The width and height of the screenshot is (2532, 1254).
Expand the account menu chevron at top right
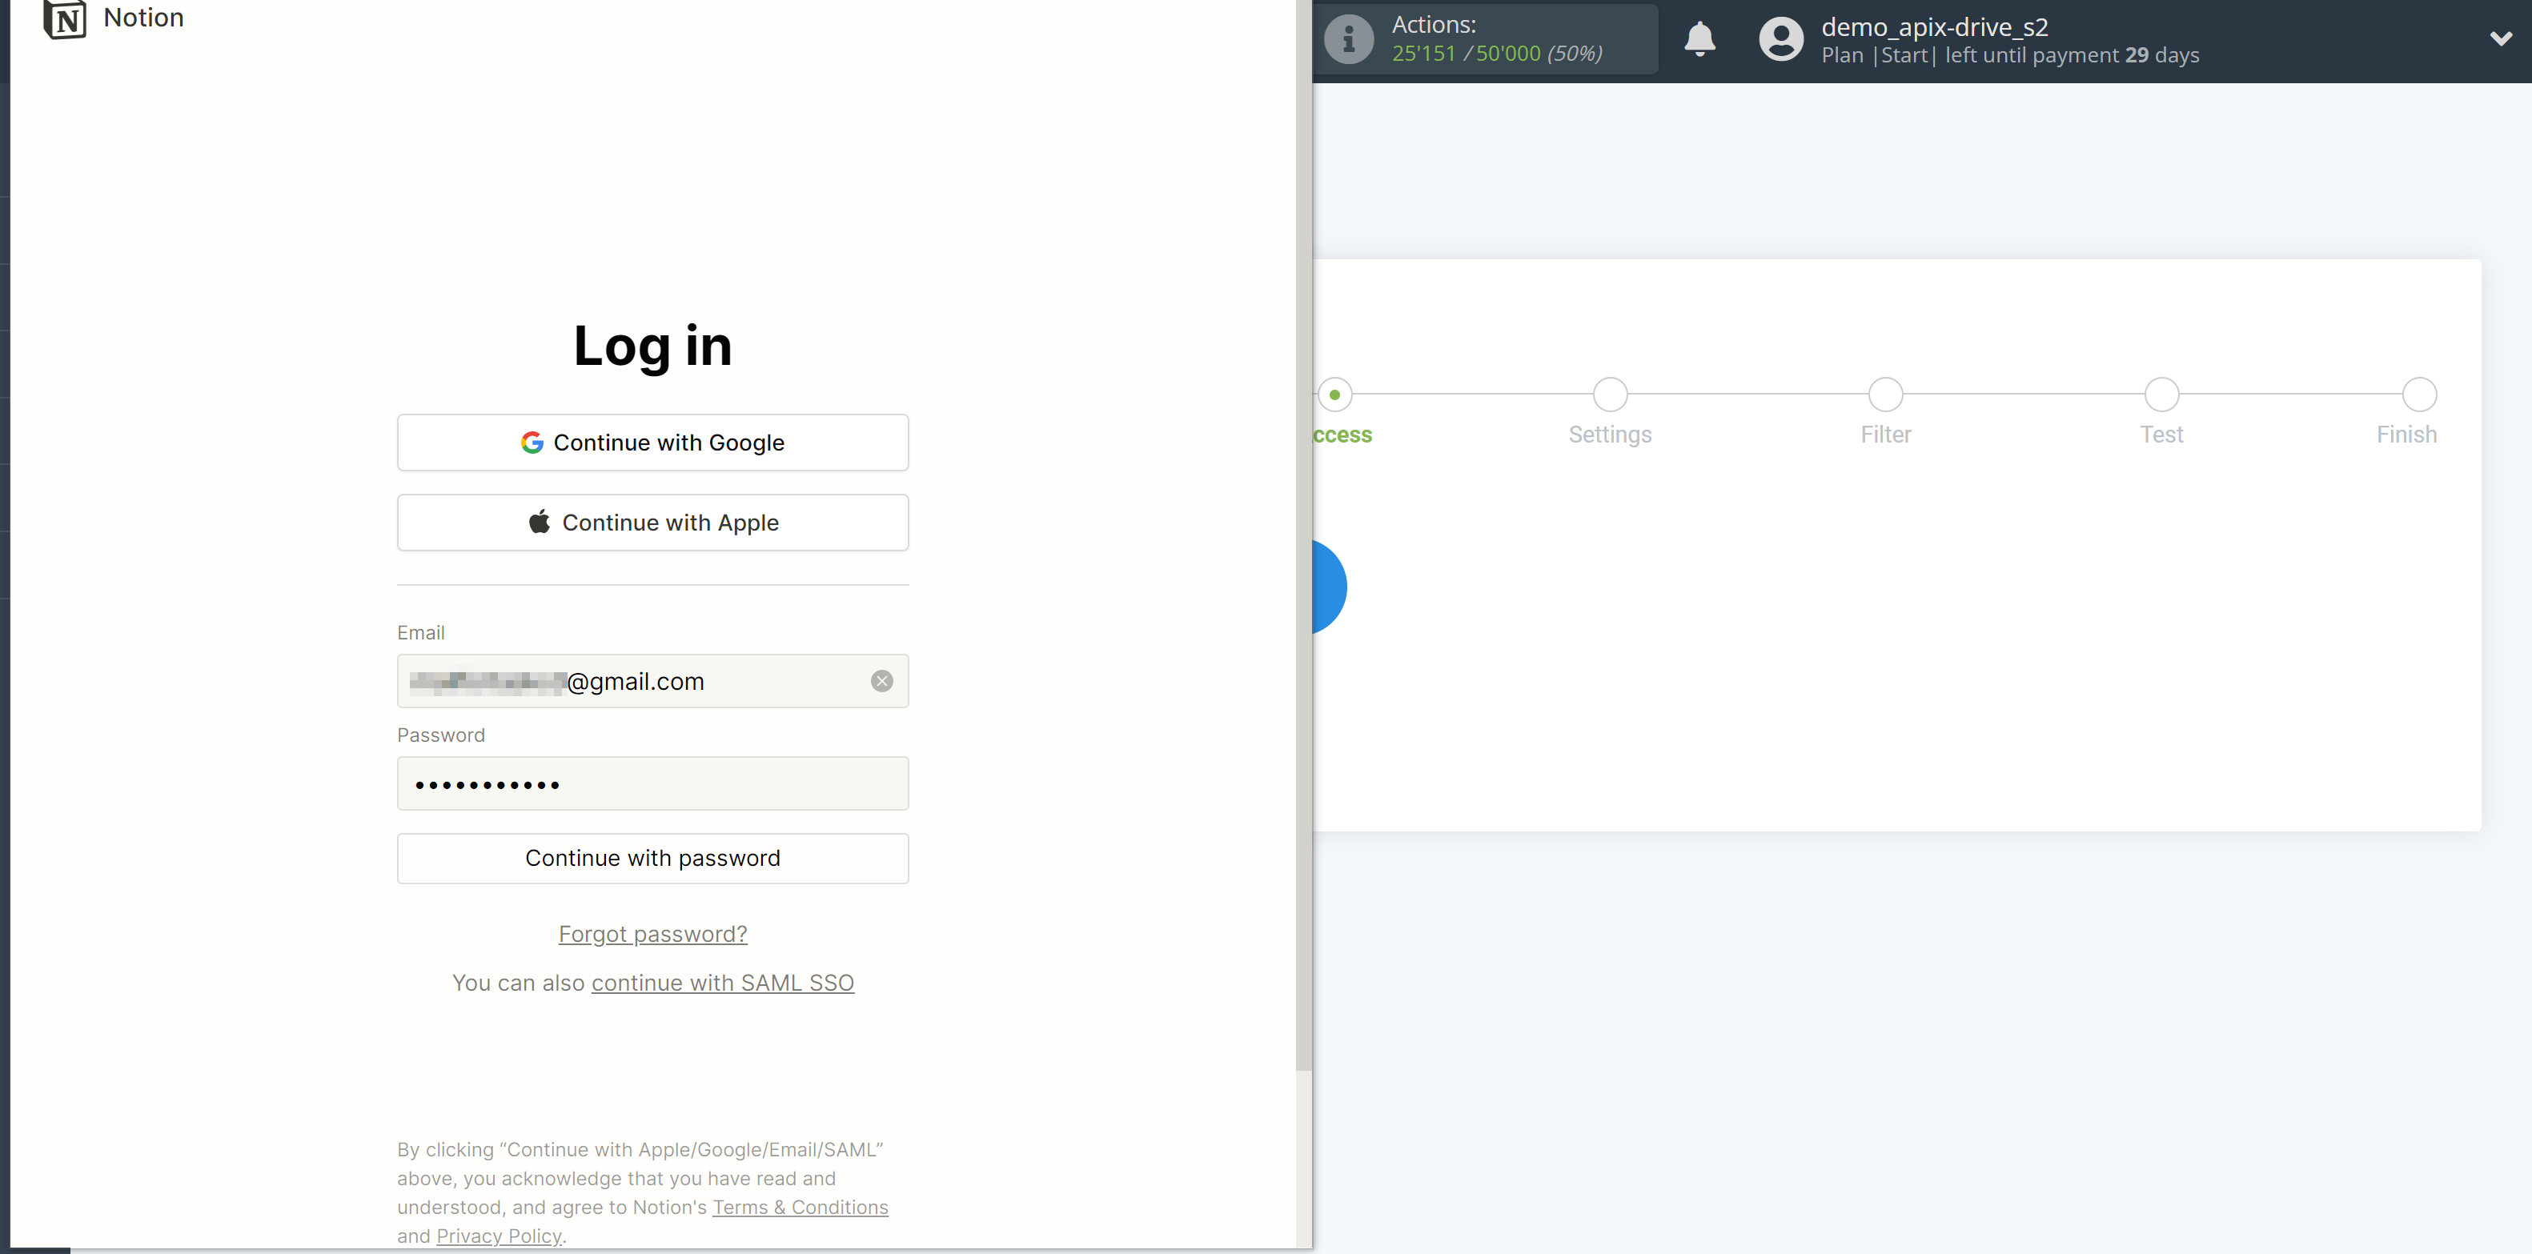pyautogui.click(x=2502, y=38)
